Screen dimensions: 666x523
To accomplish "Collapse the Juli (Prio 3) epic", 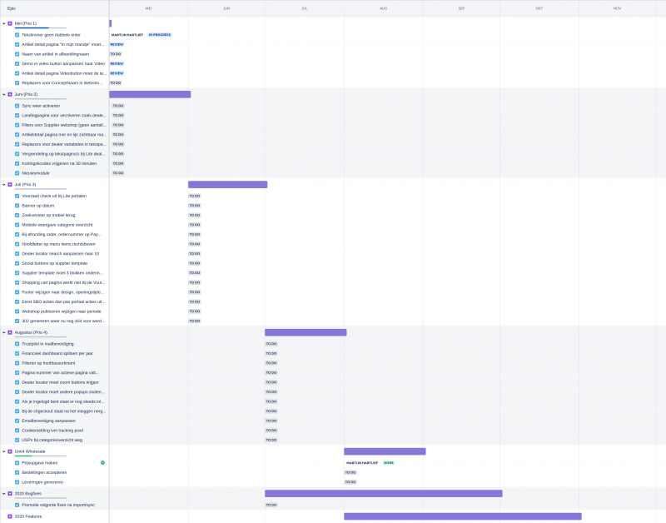I will [3, 184].
